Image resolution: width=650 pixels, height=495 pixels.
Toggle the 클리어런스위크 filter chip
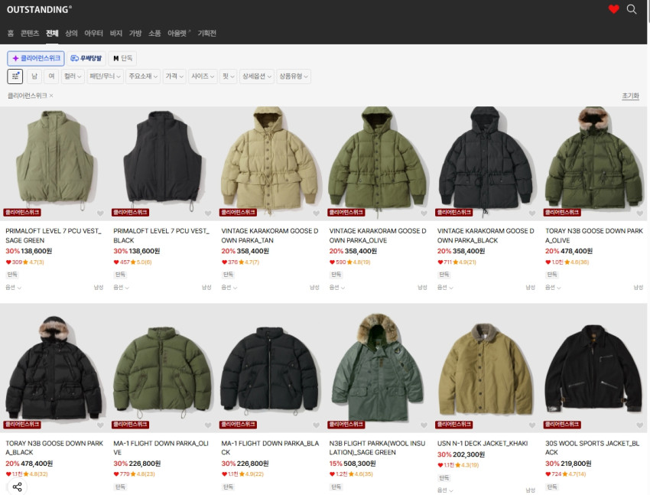[x=36, y=58]
